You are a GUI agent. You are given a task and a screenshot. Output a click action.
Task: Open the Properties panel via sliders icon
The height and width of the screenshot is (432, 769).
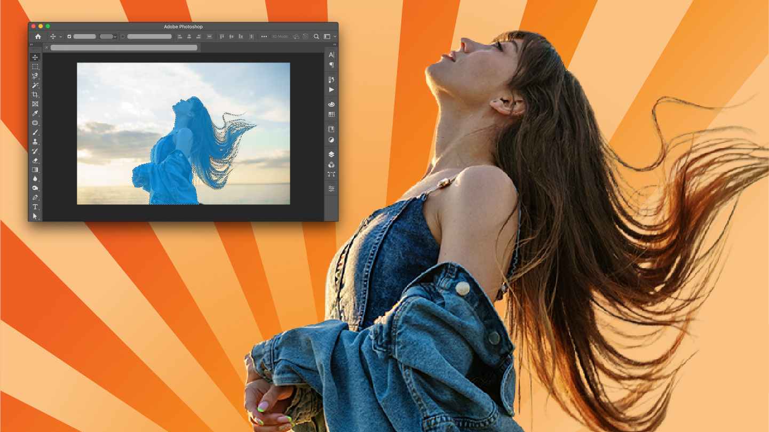coord(331,188)
